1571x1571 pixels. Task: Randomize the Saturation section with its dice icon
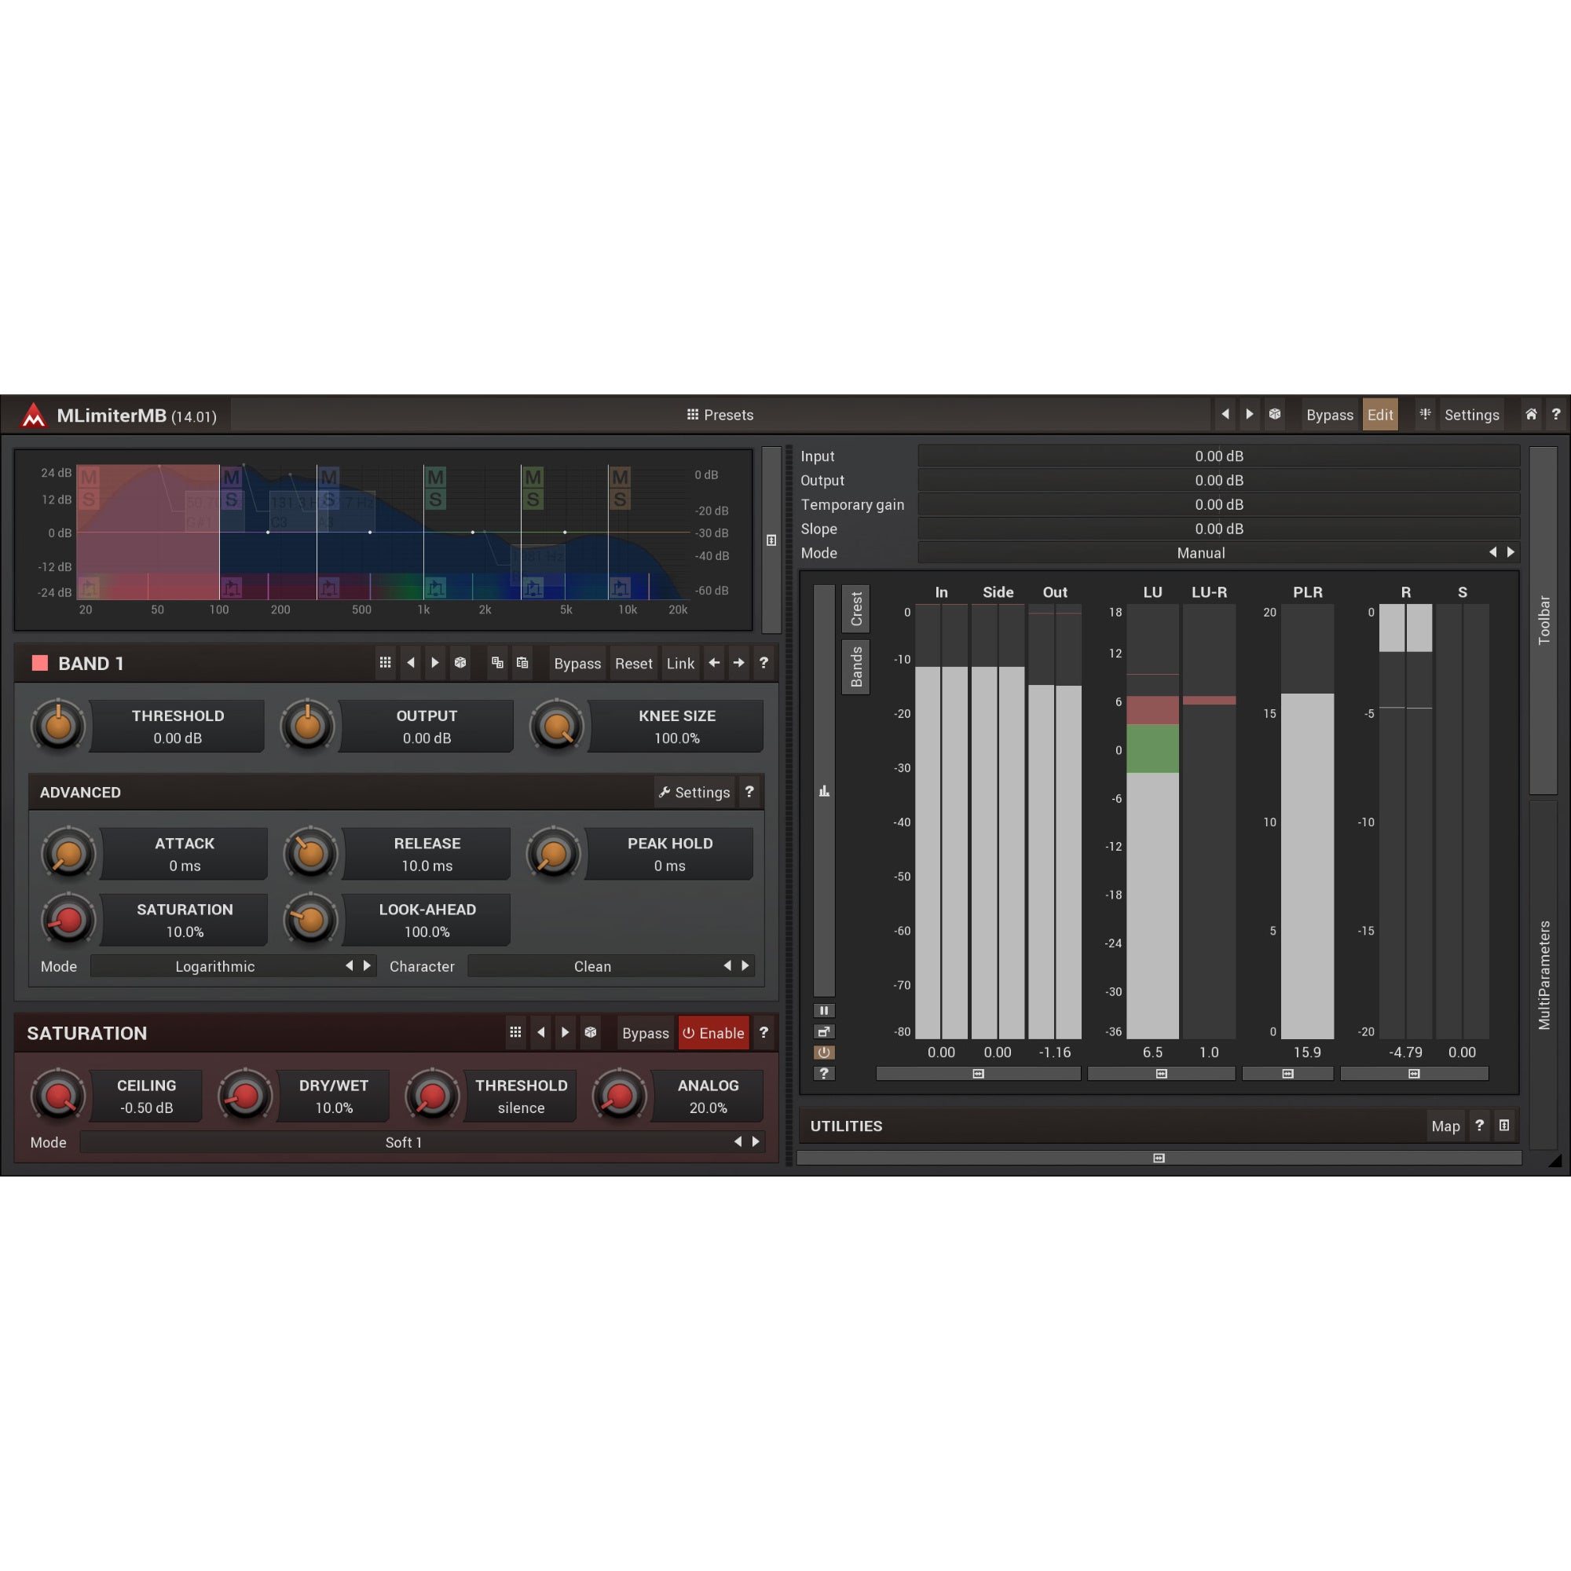591,1033
